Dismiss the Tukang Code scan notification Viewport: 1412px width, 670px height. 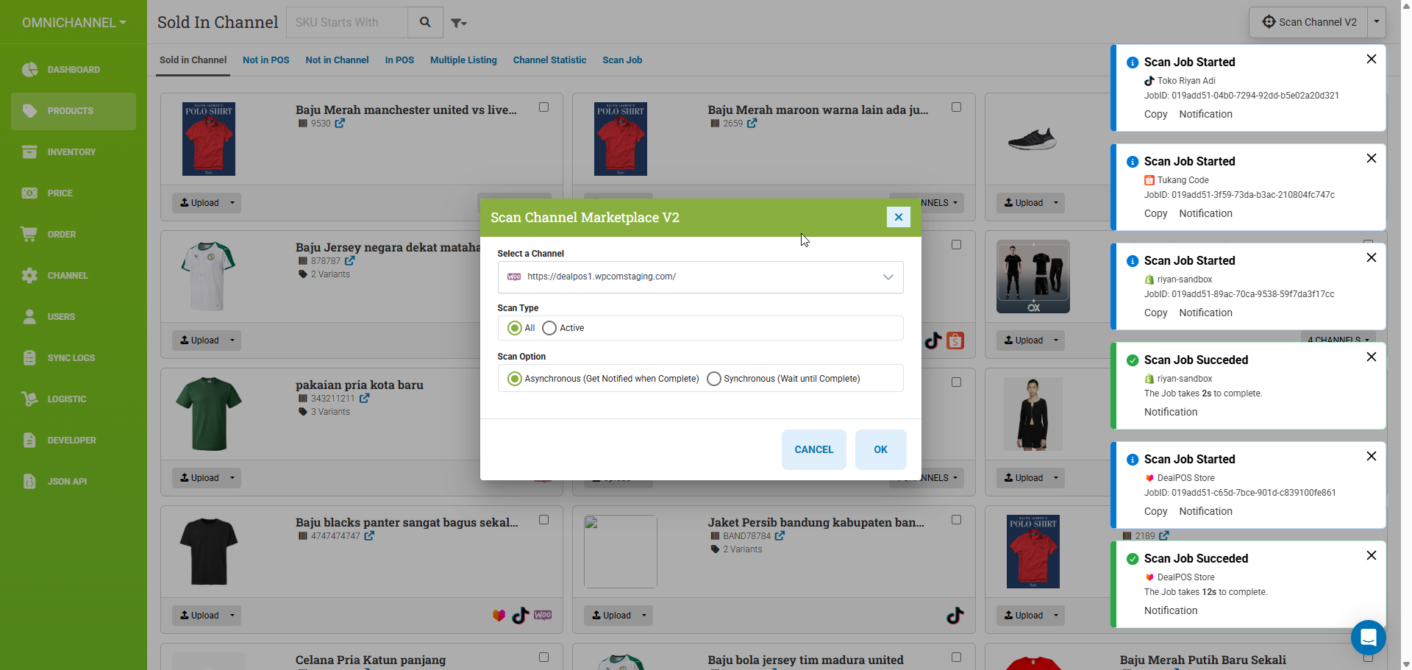(1372, 159)
